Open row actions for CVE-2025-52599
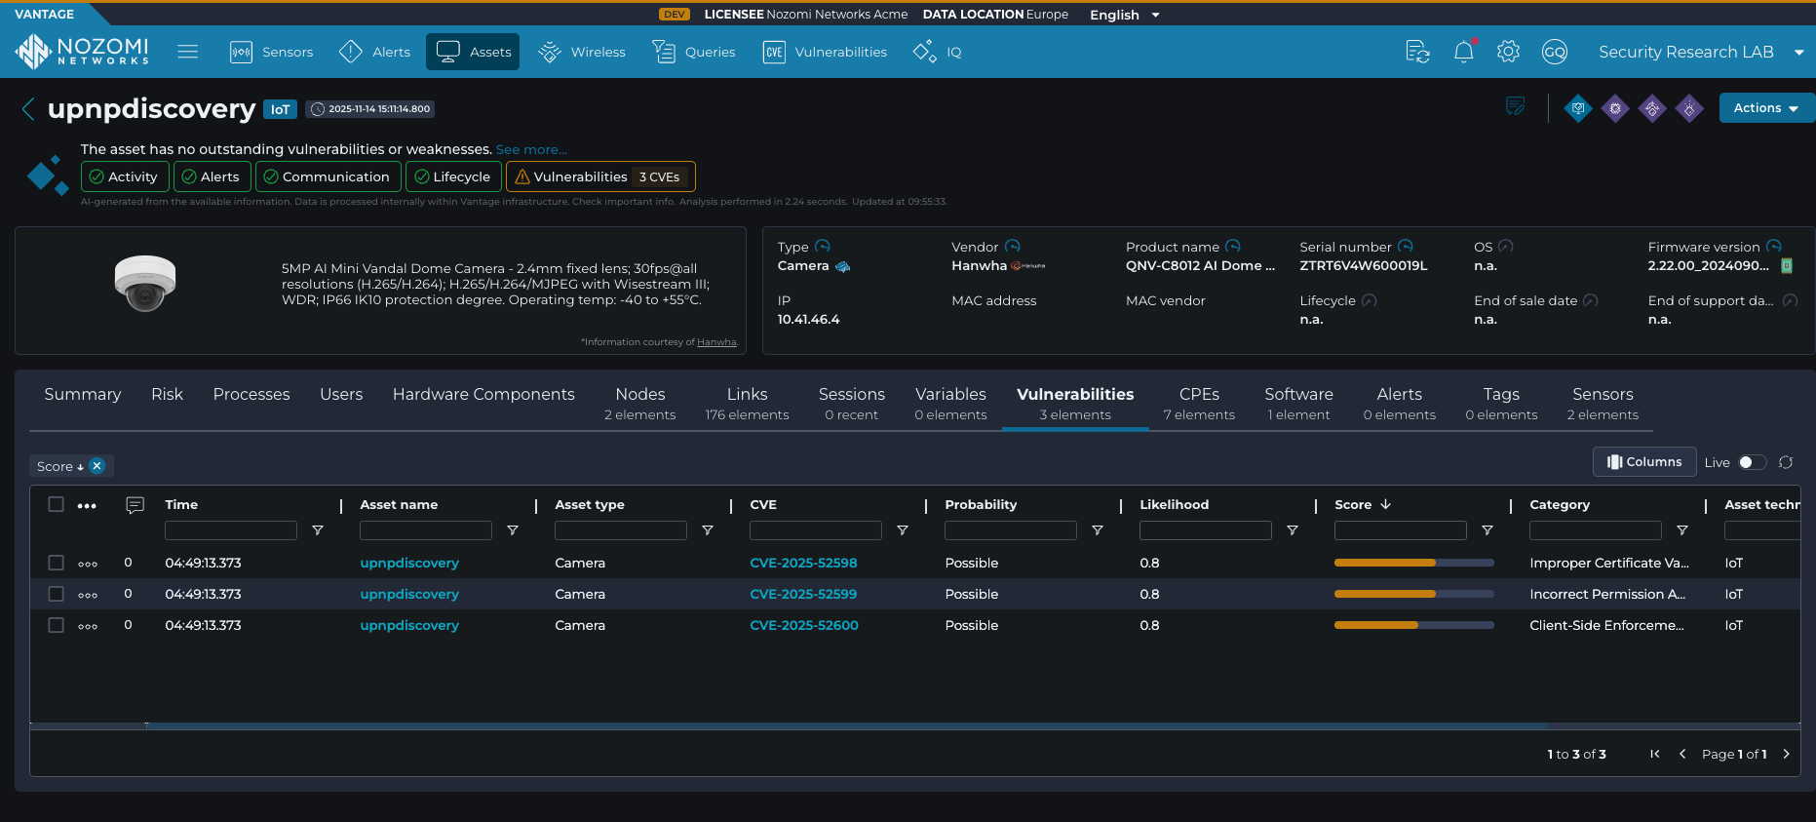The image size is (1816, 822). pyautogui.click(x=88, y=595)
